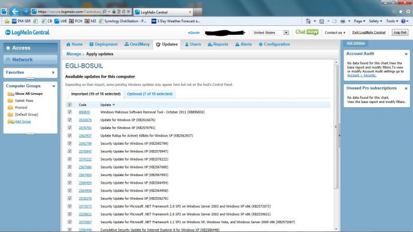Click the Log Out button
Image resolution: width=413 pixels, height=232 pixels.
point(400,32)
